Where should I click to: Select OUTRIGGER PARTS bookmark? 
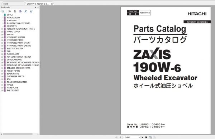15,76
